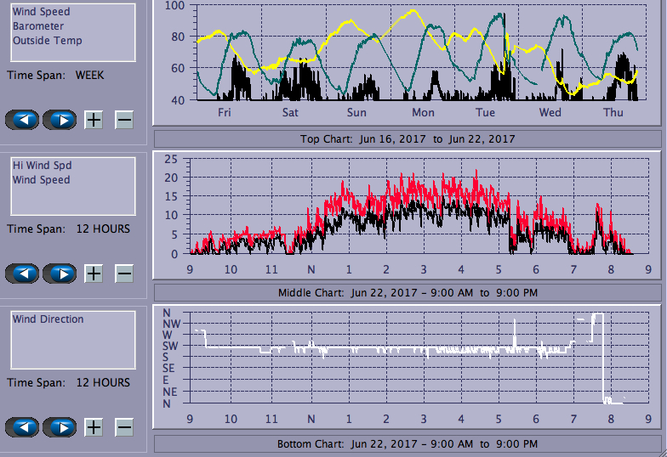Select Outside Temp in top chart list
Screen dimensions: 667x457
[x=47, y=40]
